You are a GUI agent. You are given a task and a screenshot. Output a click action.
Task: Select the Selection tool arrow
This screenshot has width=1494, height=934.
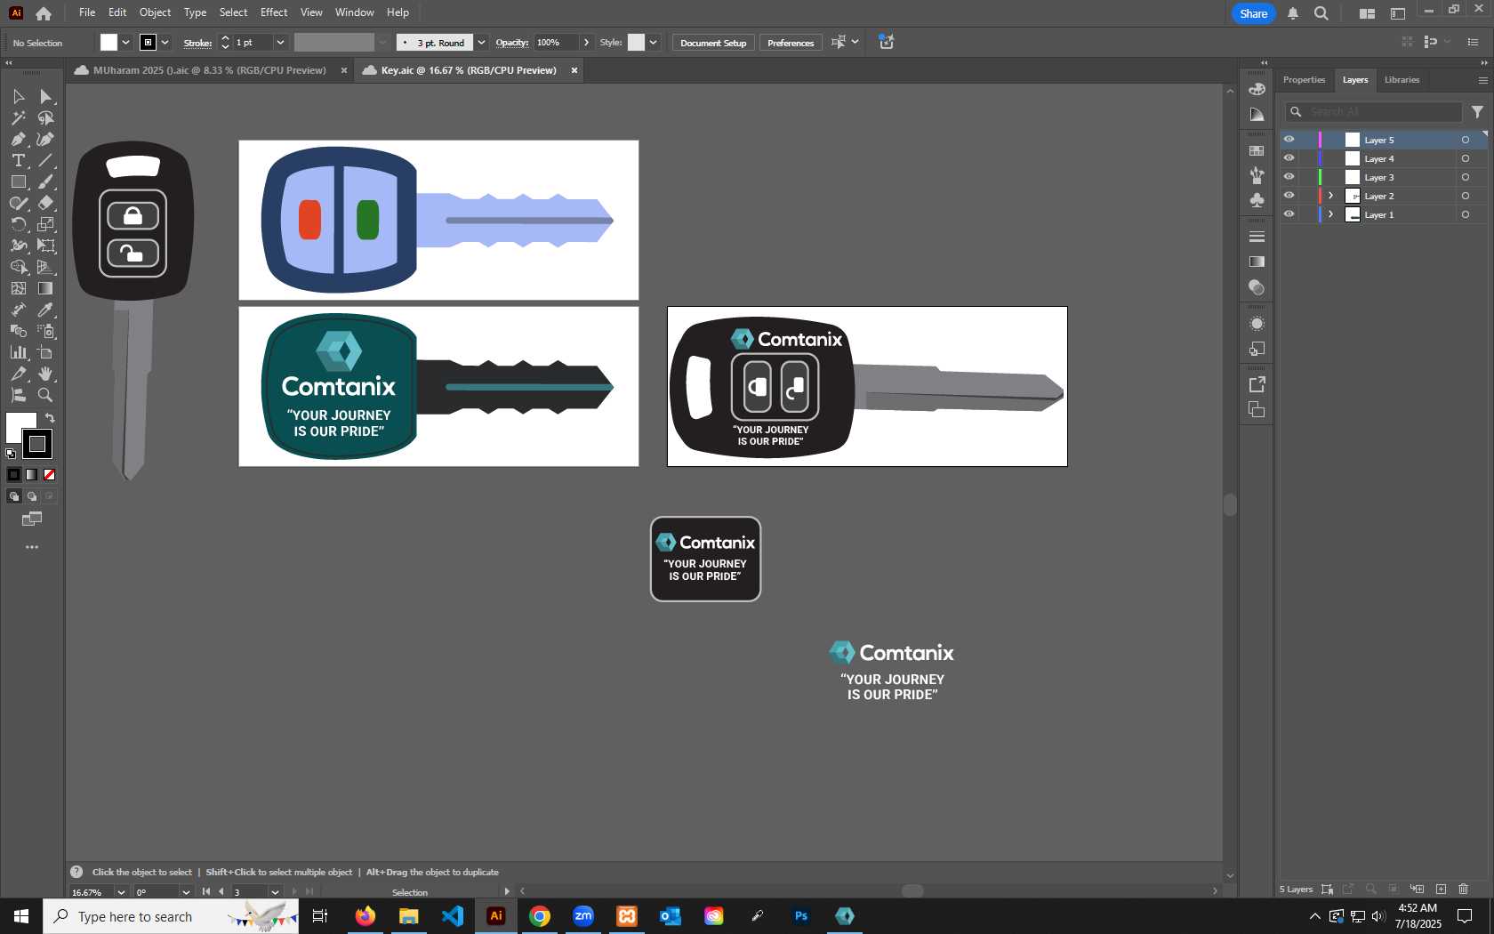pos(19,96)
